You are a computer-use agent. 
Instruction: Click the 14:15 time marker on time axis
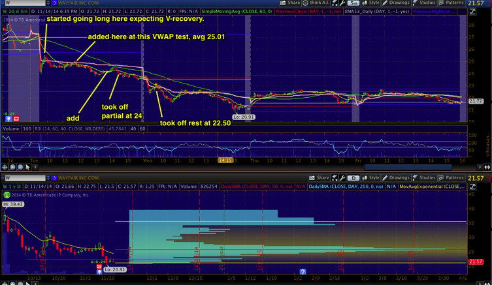pos(225,160)
